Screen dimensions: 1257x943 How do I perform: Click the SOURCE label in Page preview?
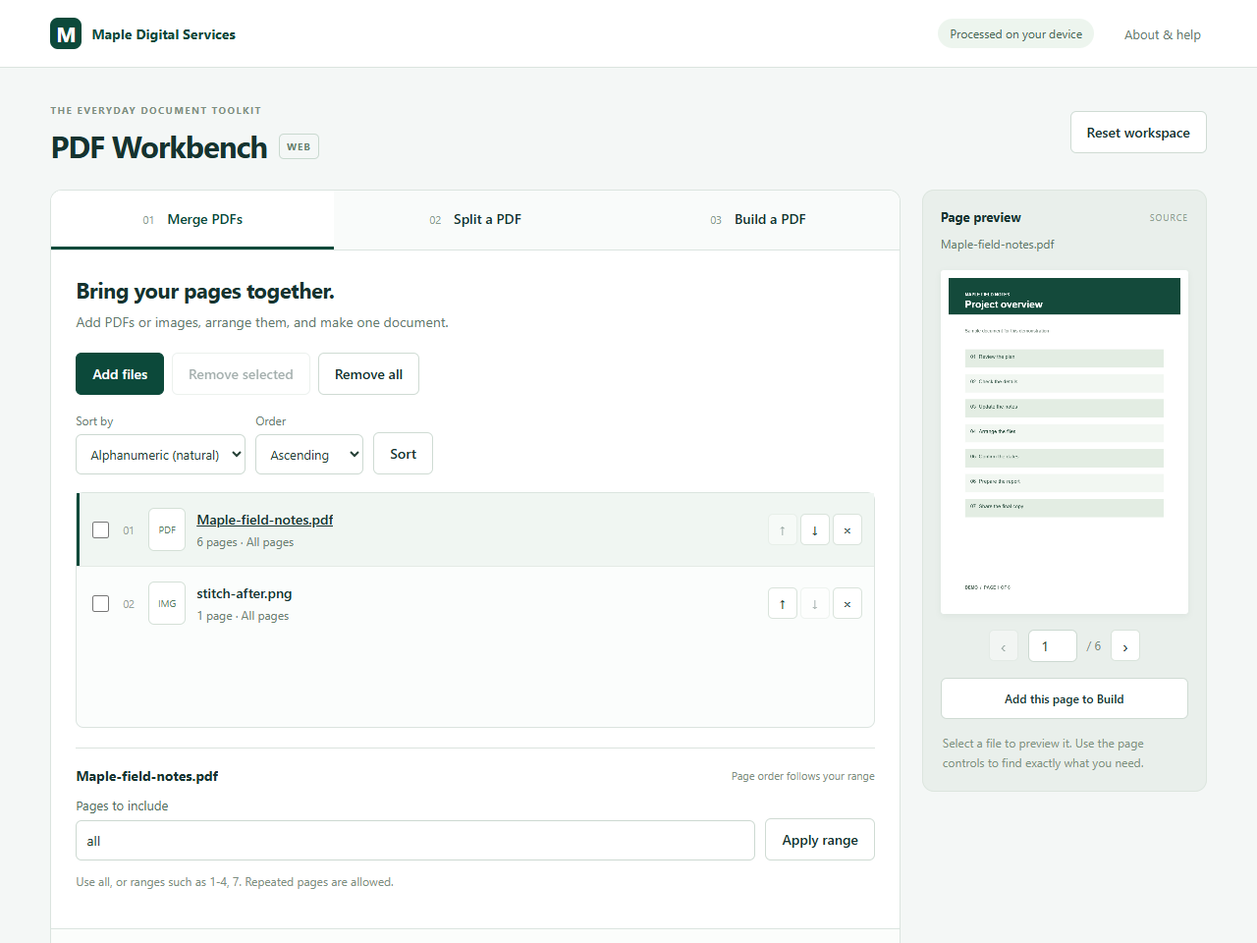[x=1169, y=218]
